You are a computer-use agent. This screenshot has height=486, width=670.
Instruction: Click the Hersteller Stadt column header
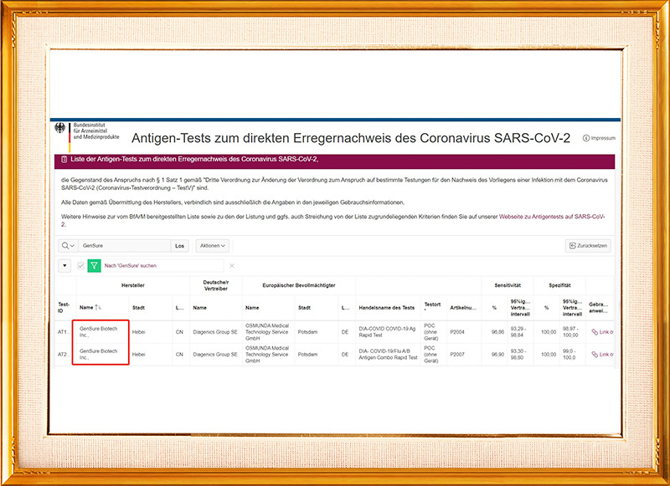coord(138,308)
